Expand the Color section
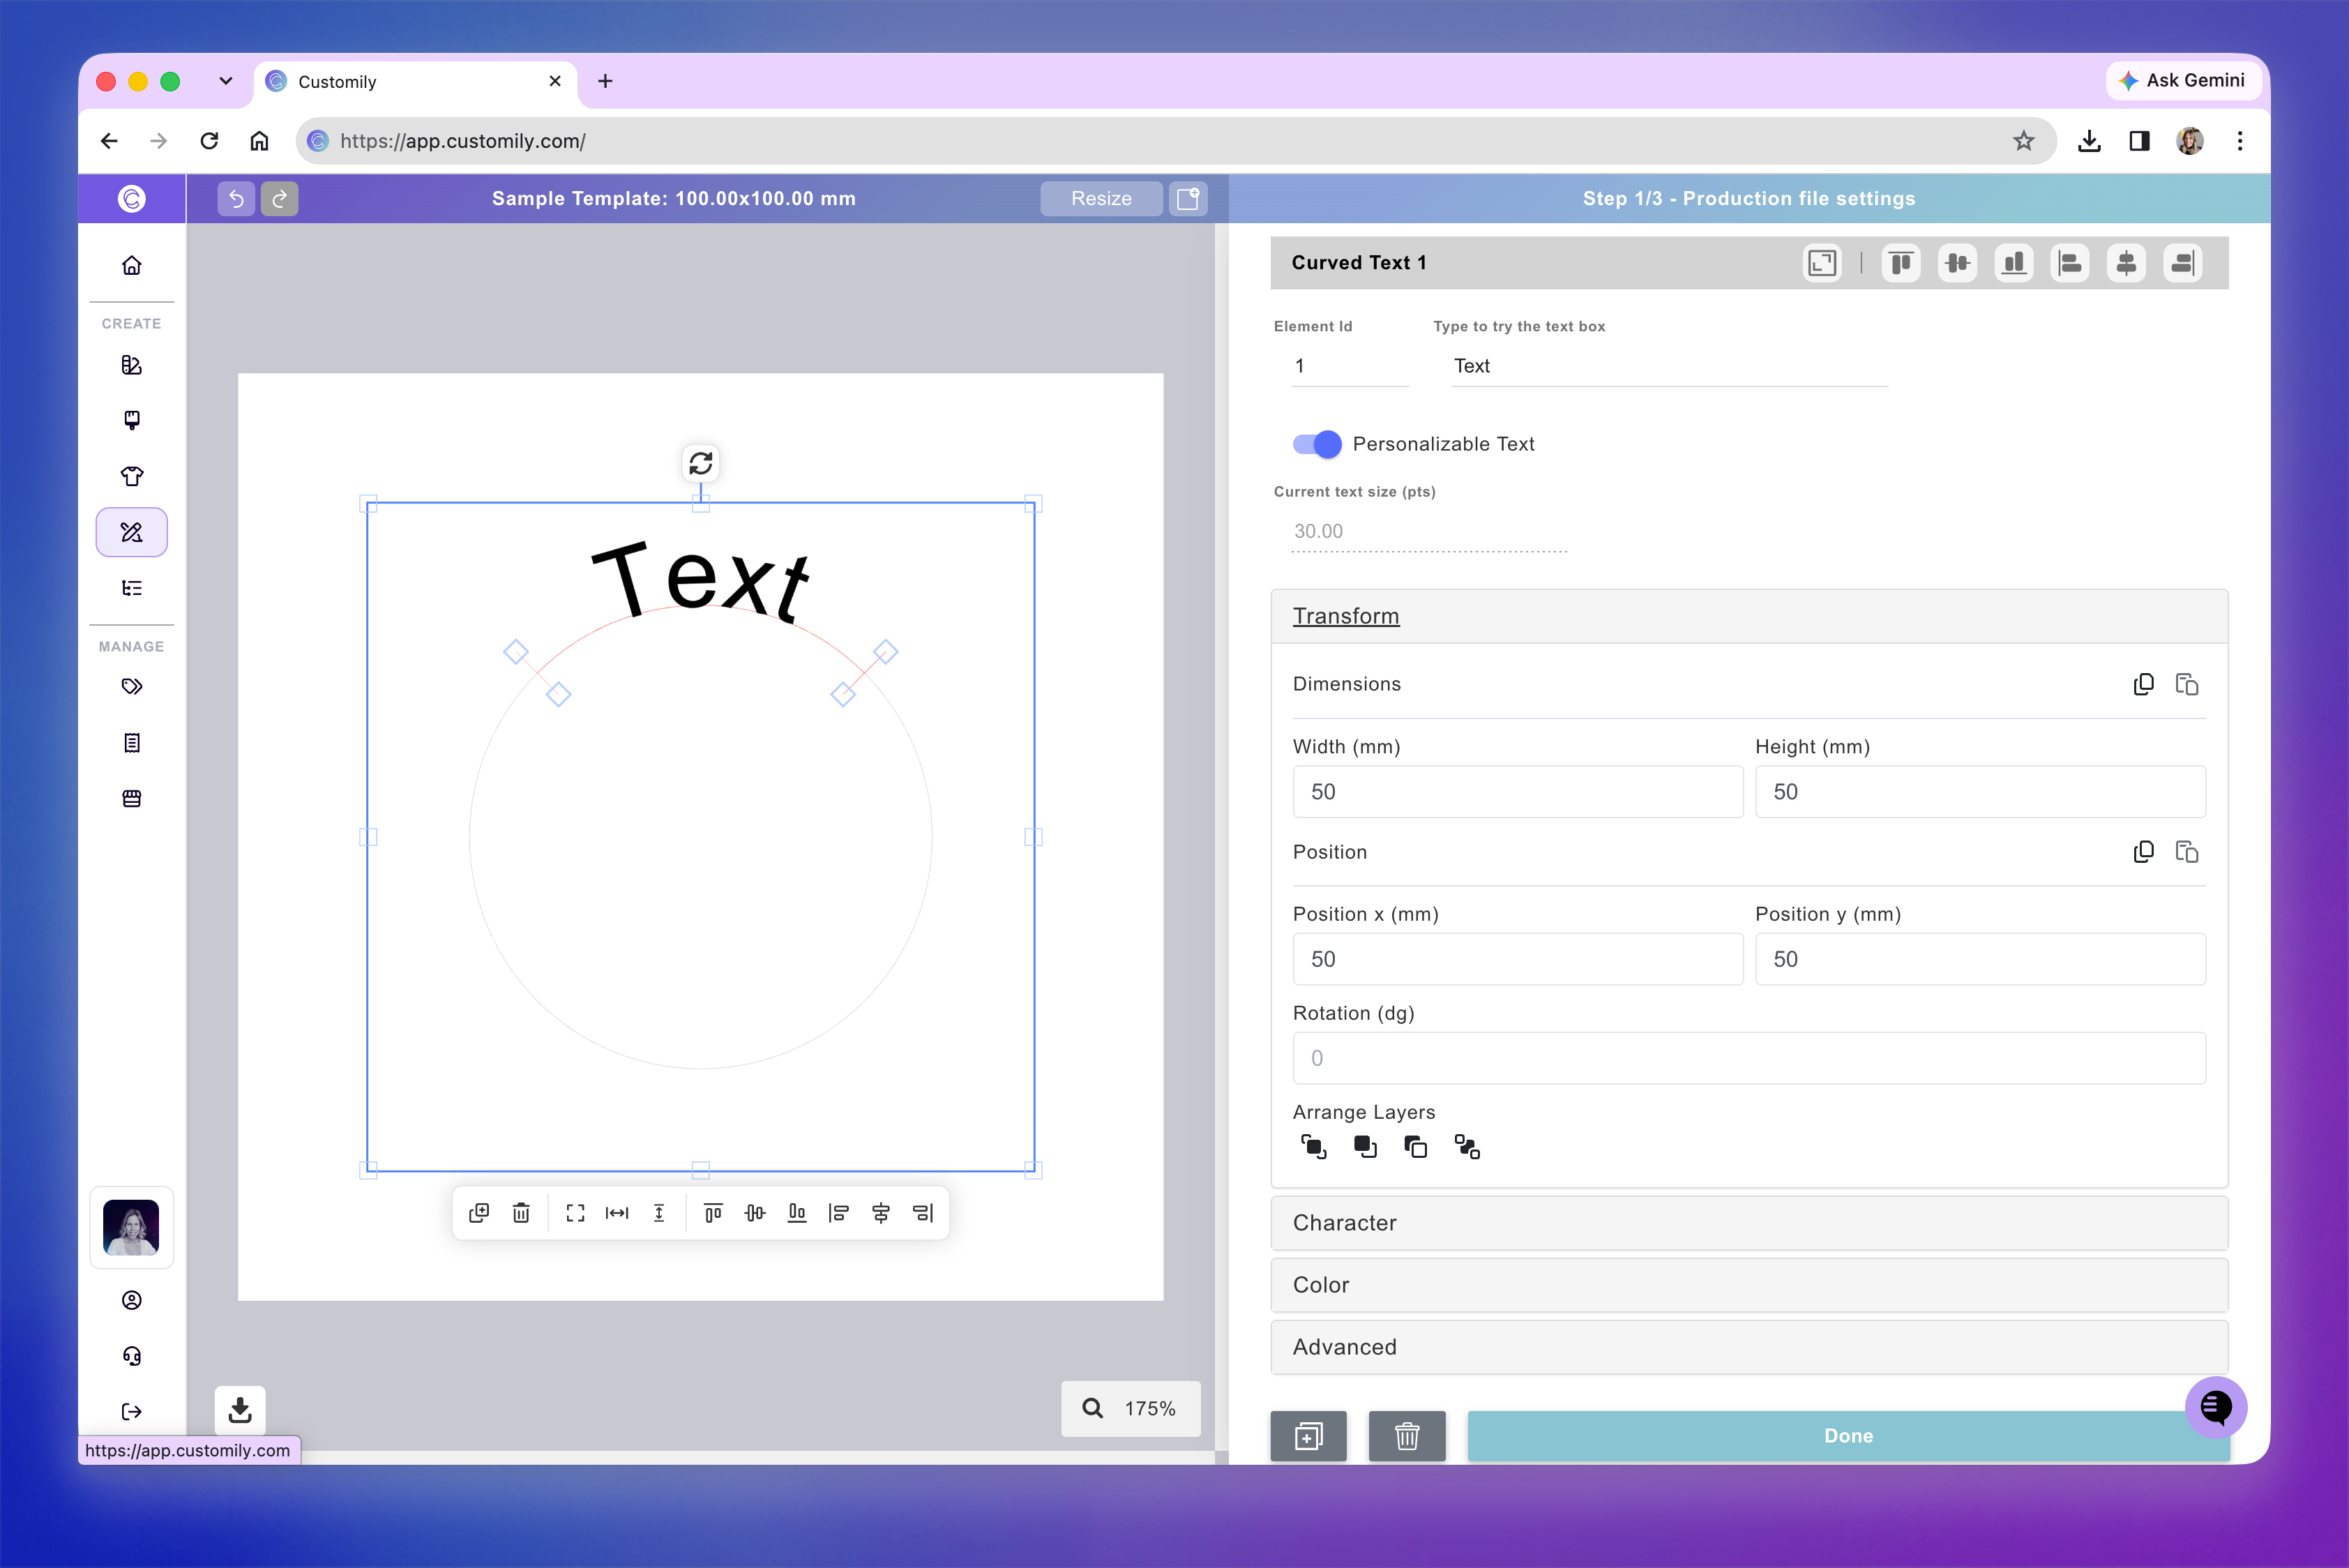The height and width of the screenshot is (1568, 2349). point(1749,1285)
